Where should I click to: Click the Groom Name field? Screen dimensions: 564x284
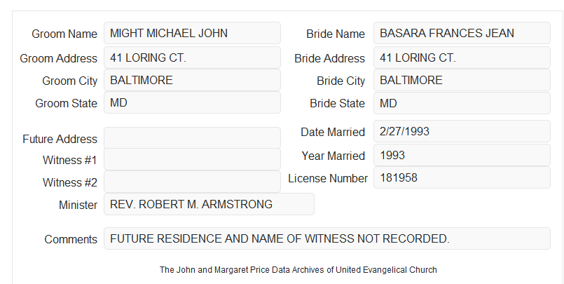click(192, 33)
